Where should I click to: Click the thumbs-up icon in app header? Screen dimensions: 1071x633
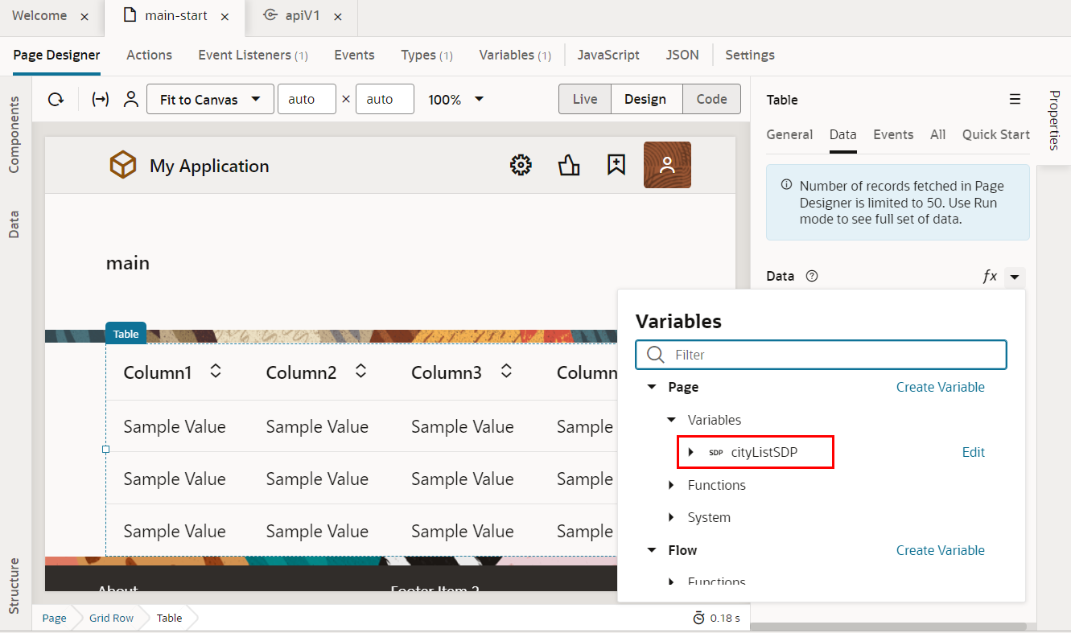point(569,165)
